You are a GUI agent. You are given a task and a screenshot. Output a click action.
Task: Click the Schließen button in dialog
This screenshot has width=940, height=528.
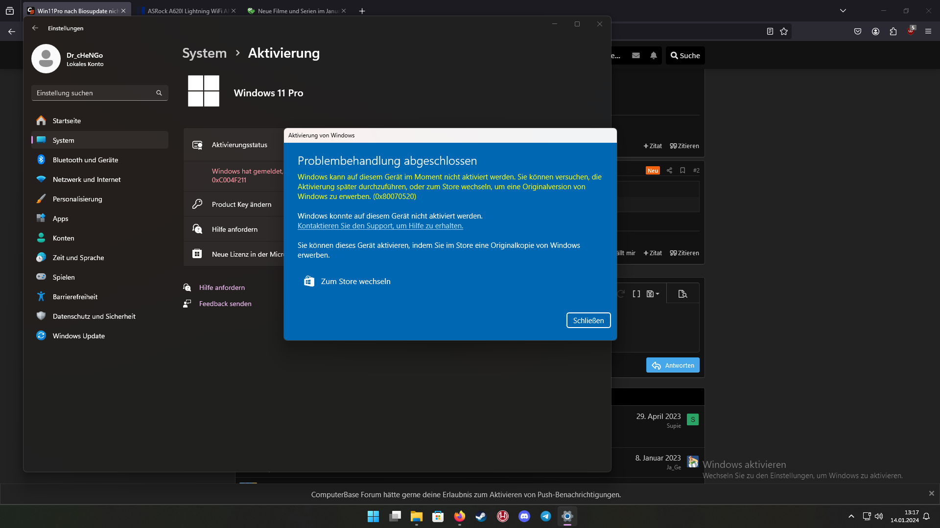click(588, 320)
